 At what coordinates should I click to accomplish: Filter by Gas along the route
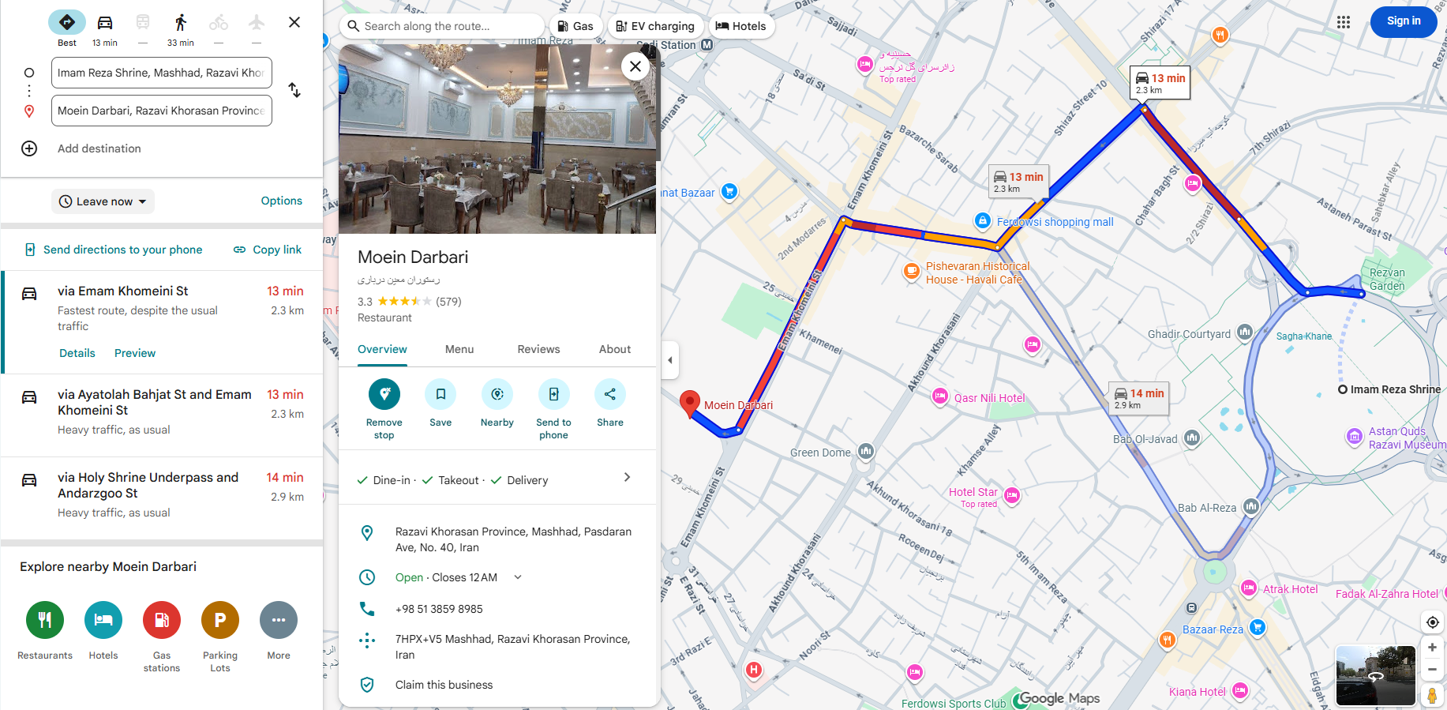(575, 26)
